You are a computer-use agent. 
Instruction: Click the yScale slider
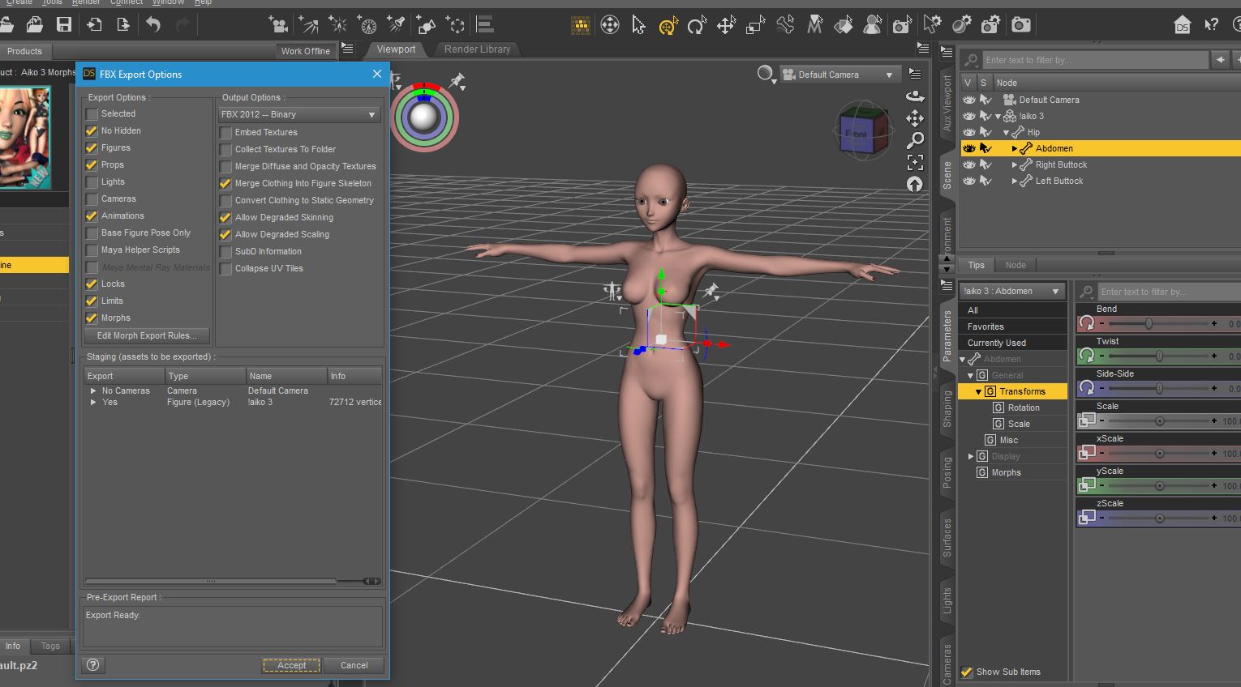tap(1158, 485)
